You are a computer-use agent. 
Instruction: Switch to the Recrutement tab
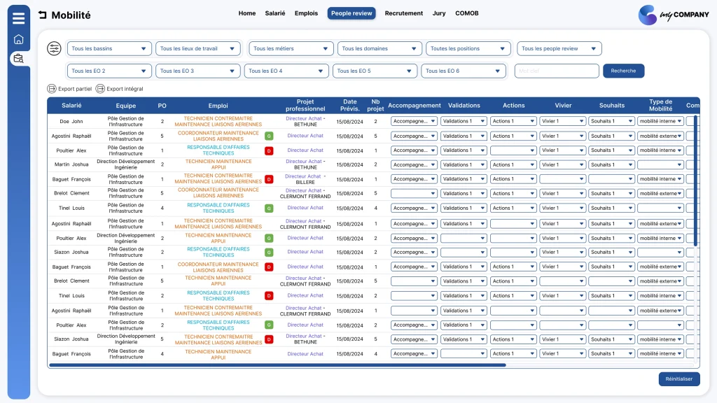click(x=404, y=13)
